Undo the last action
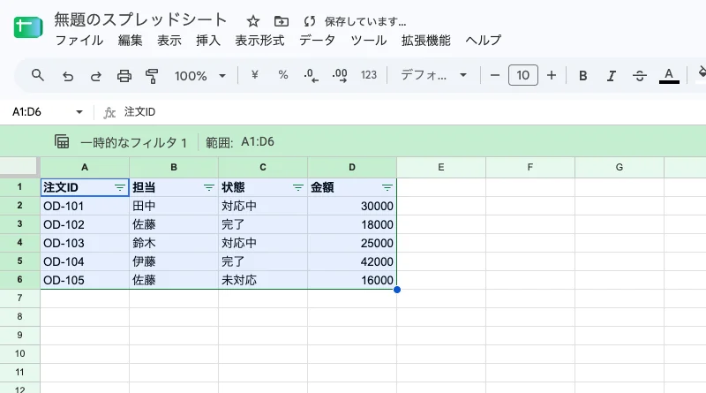This screenshot has width=706, height=393. 68,76
